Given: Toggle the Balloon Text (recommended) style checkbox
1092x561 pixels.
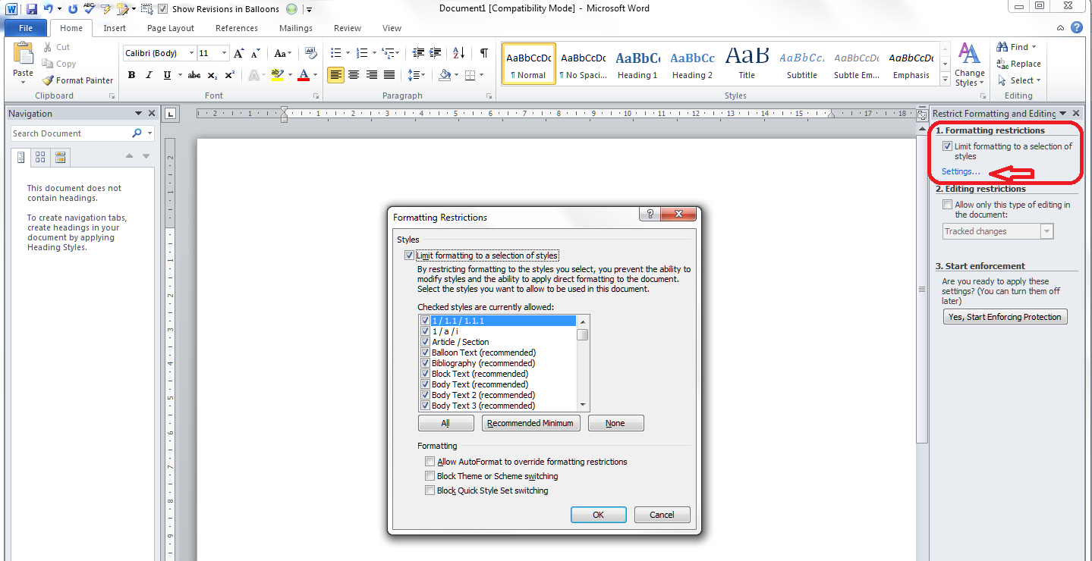Looking at the screenshot, I should tap(425, 353).
